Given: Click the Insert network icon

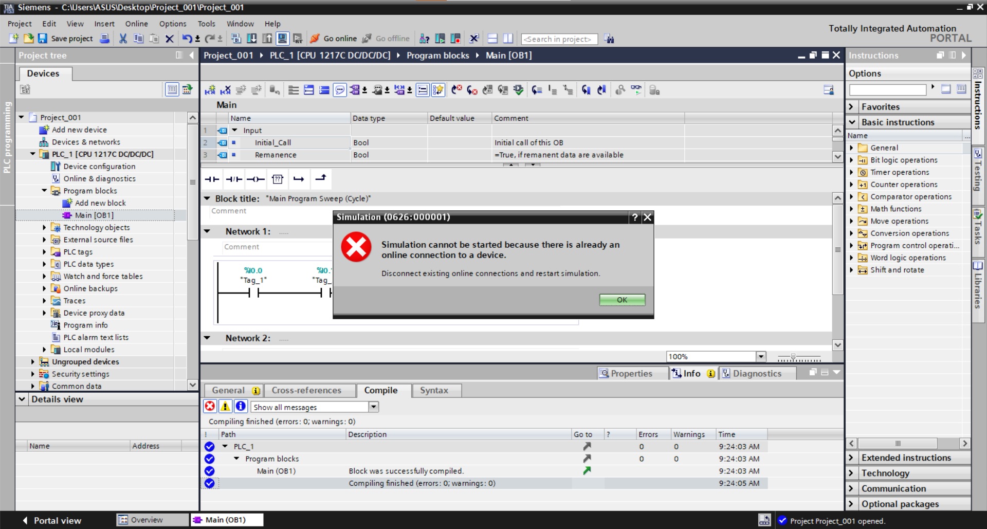Looking at the screenshot, I should tap(210, 90).
